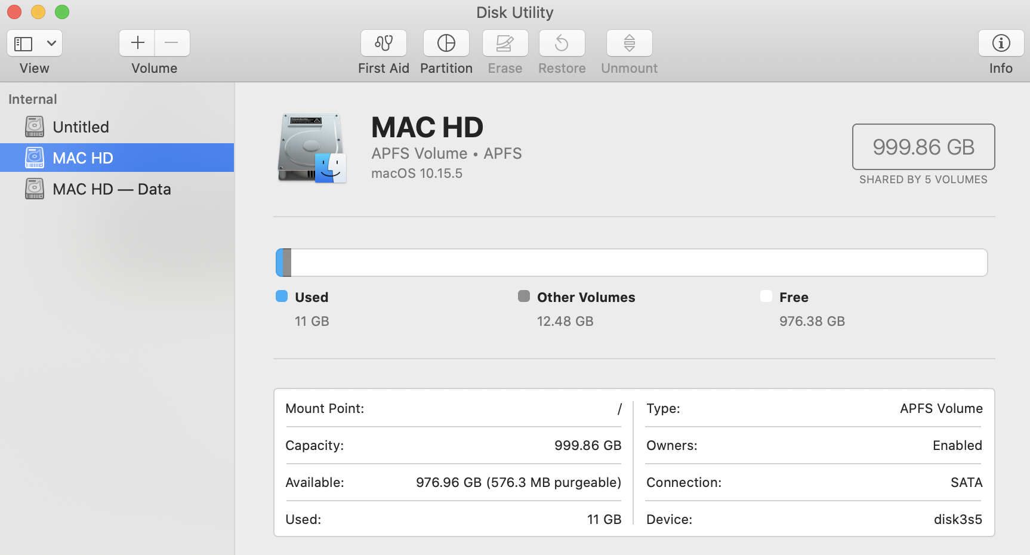This screenshot has width=1030, height=555.
Task: Run First Aid stethoscope icon
Action: pos(384,43)
